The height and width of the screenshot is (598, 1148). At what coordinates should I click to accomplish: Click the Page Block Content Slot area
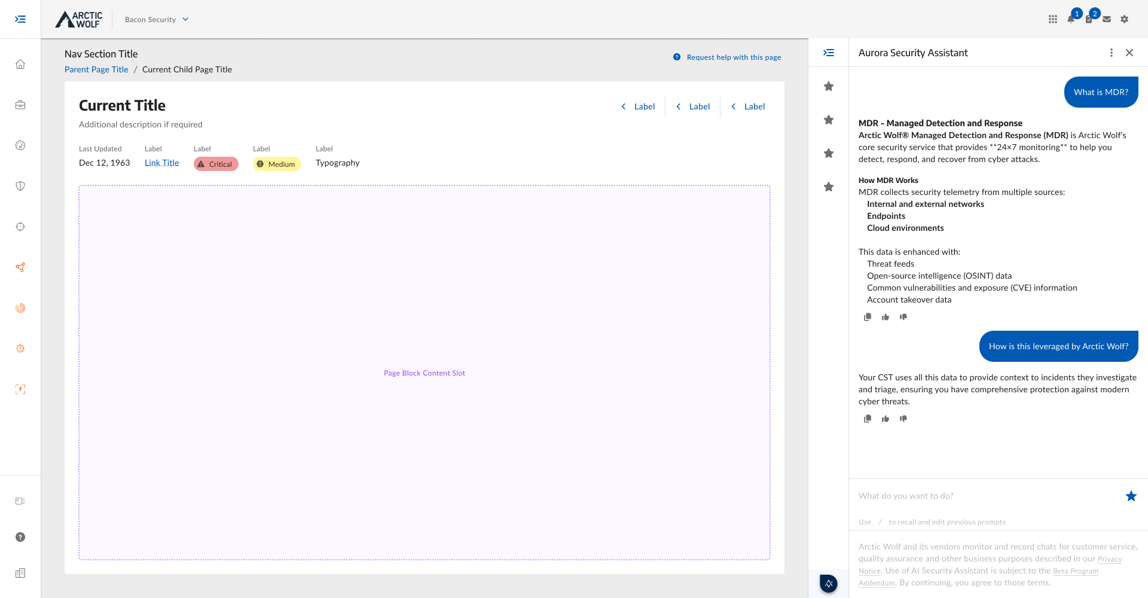[x=425, y=373]
